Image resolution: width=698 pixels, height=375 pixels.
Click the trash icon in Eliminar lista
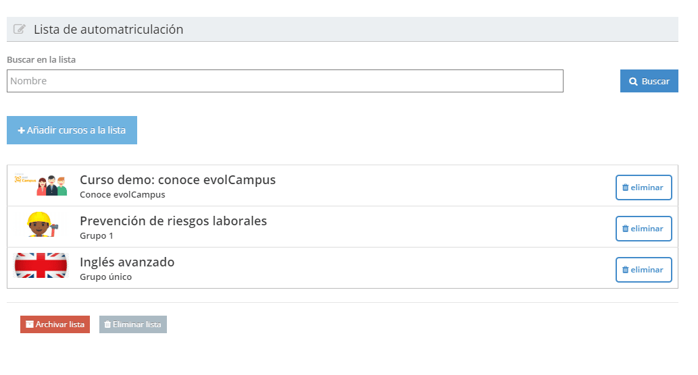107,324
